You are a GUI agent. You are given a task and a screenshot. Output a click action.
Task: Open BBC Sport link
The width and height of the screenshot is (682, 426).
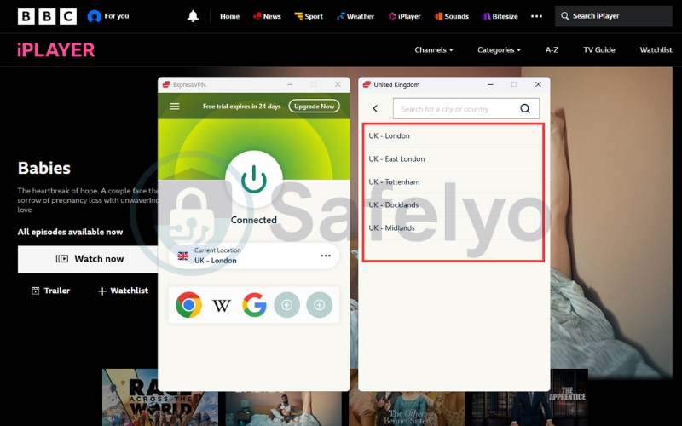click(x=309, y=16)
